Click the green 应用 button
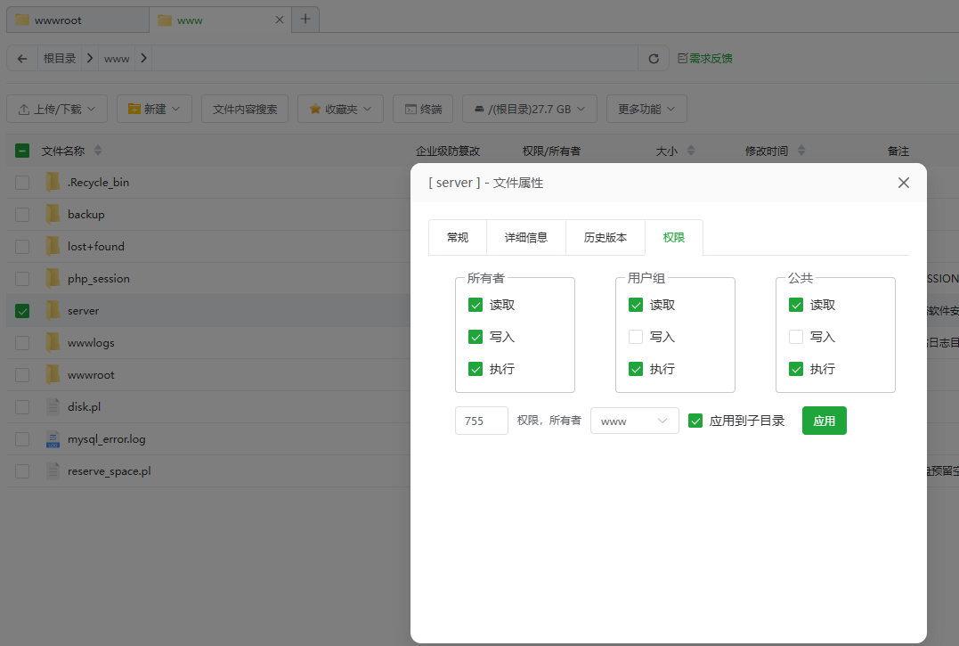The width and height of the screenshot is (959, 646). click(x=824, y=421)
